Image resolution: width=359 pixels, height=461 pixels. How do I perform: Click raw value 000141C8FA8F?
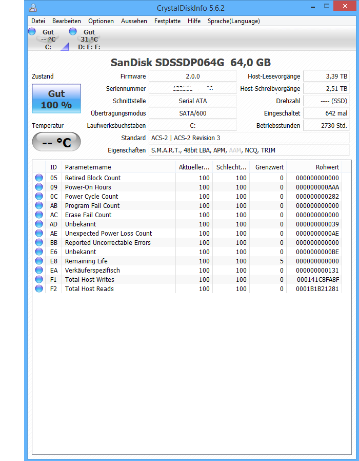318,280
